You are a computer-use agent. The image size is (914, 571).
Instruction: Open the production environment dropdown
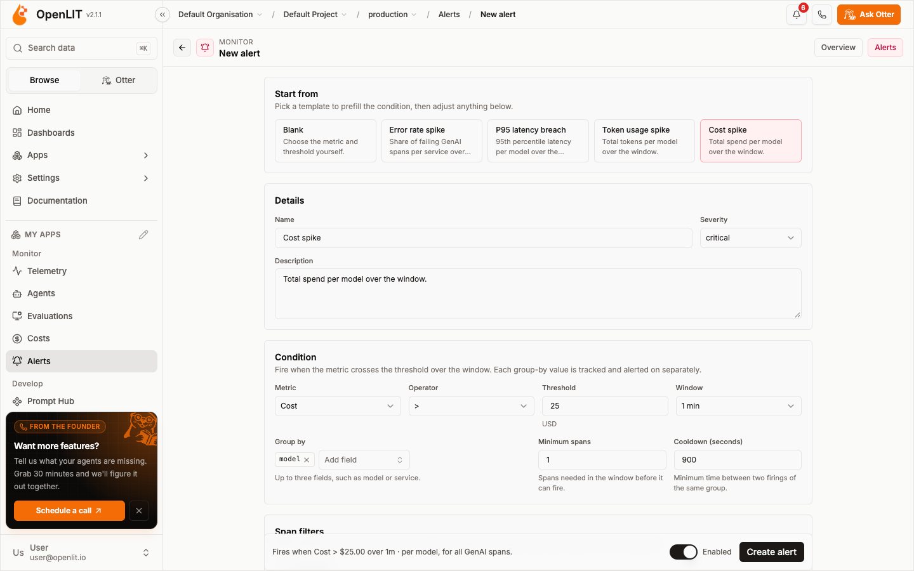[392, 15]
